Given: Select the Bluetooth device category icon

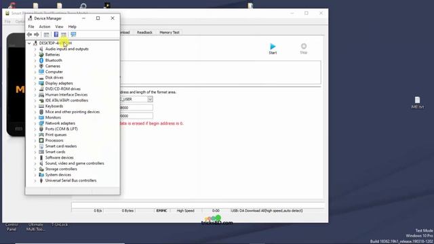Looking at the screenshot, I should [41, 60].
